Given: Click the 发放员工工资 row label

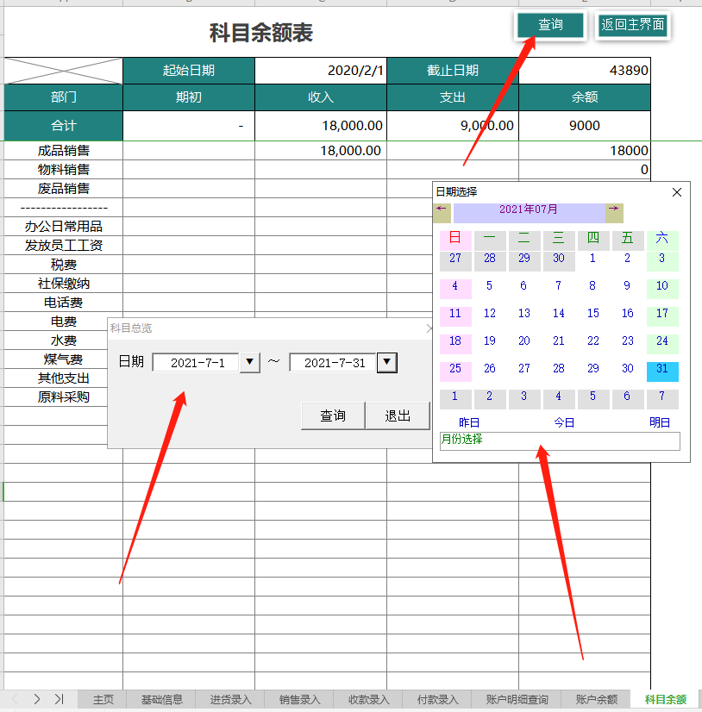Looking at the screenshot, I should pos(64,245).
